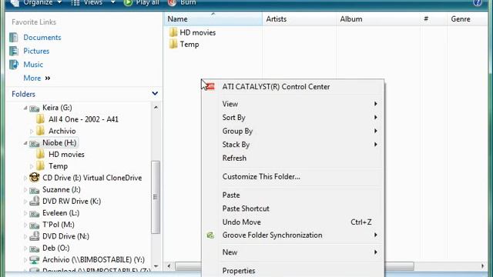
Task: Click the T'Pol (M:) drive icon
Action: coord(34,225)
